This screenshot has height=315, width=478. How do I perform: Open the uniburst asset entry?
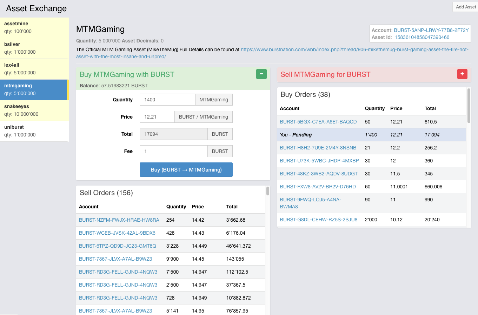pos(34,131)
